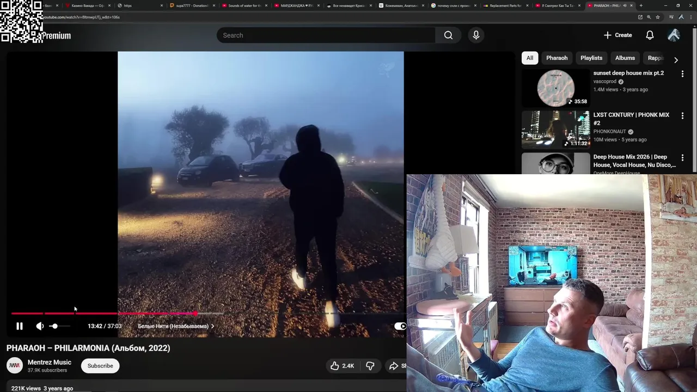This screenshot has height=392, width=697.
Task: Close the PHARAOH – PHIL browser tab
Action: 631,5
